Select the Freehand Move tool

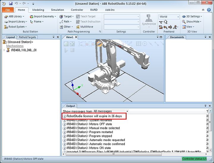[161, 22]
